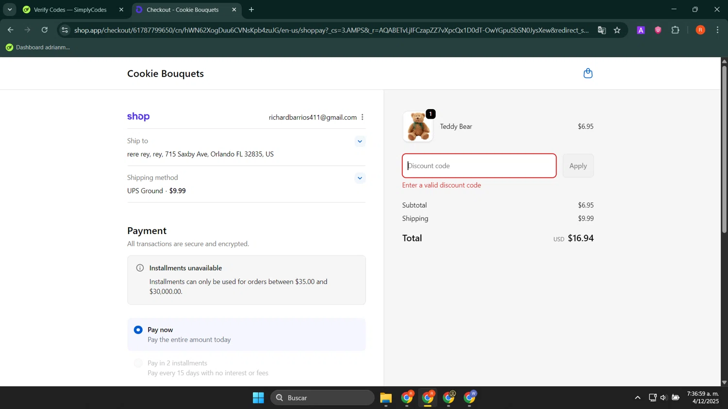This screenshot has height=409, width=728.
Task: Open the clock and date panel
Action: tap(703, 398)
